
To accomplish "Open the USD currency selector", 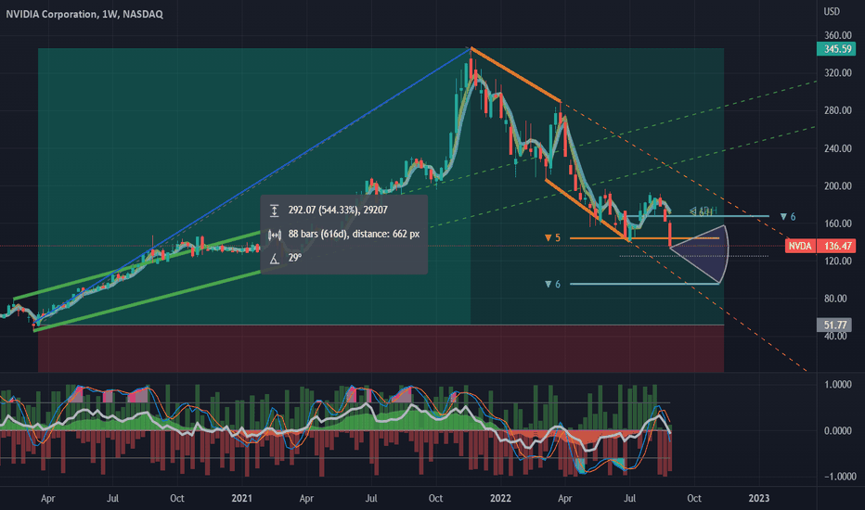I will pos(832,11).
